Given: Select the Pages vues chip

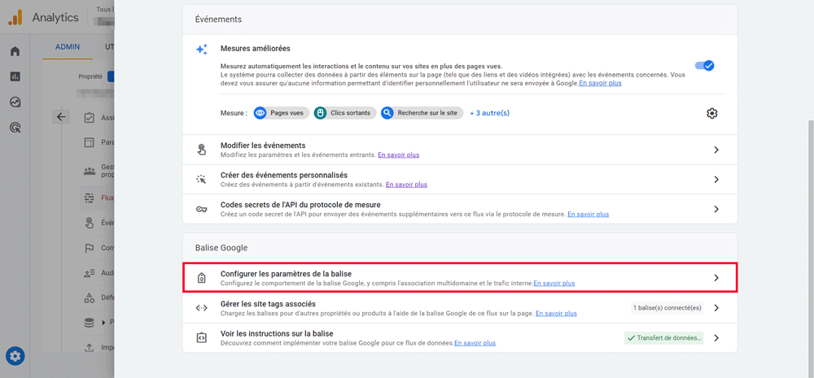Looking at the screenshot, I should [x=282, y=113].
